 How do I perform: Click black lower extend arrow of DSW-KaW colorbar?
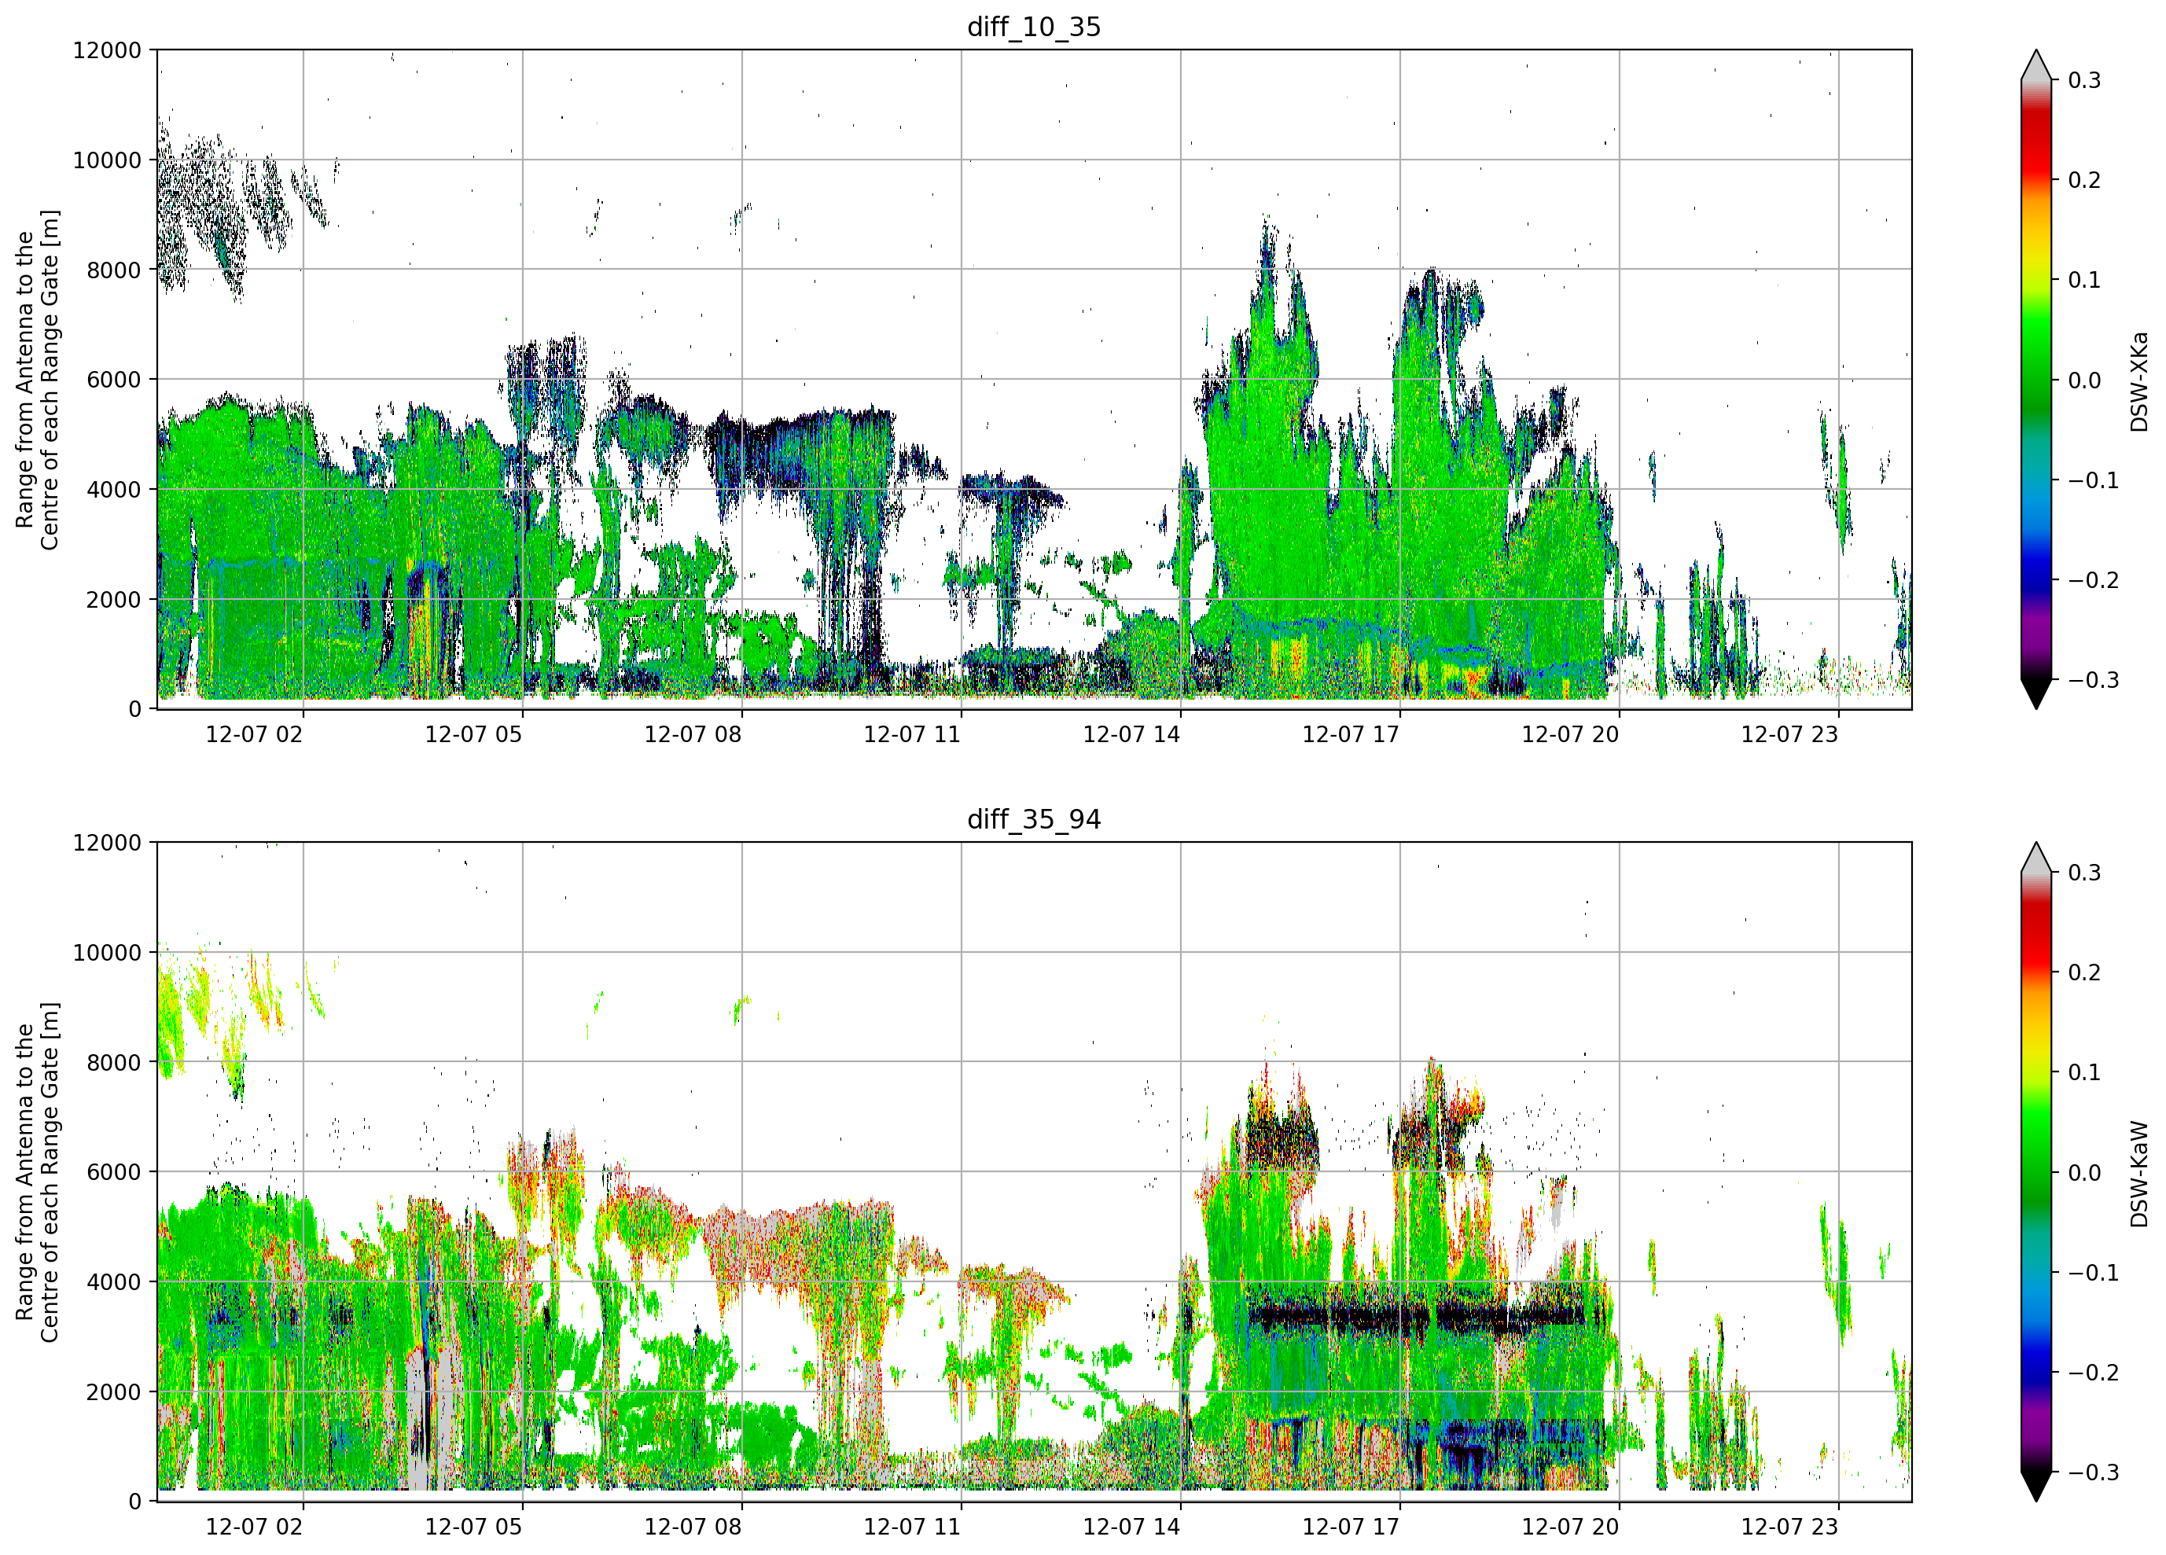[2036, 1485]
